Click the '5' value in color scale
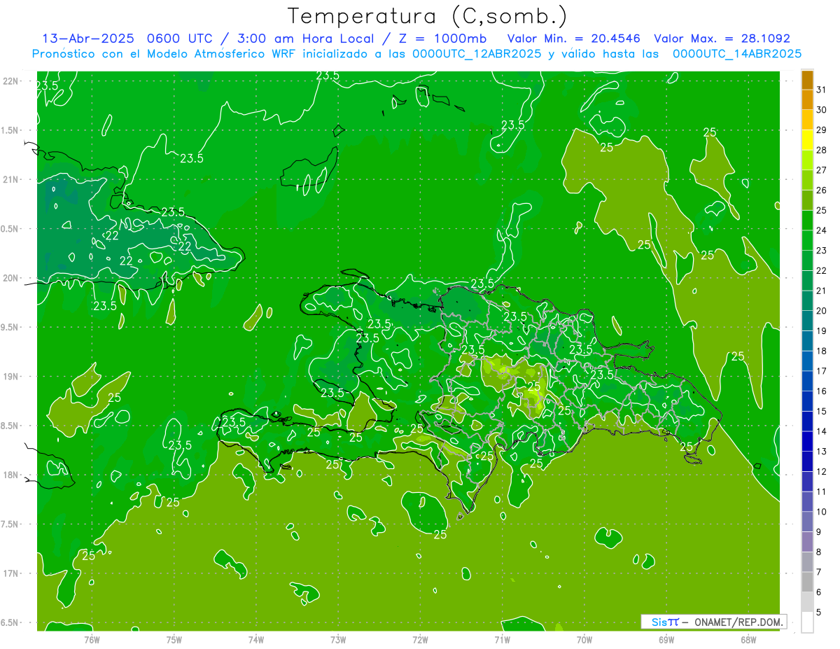This screenshot has height=649, width=840. [x=819, y=613]
